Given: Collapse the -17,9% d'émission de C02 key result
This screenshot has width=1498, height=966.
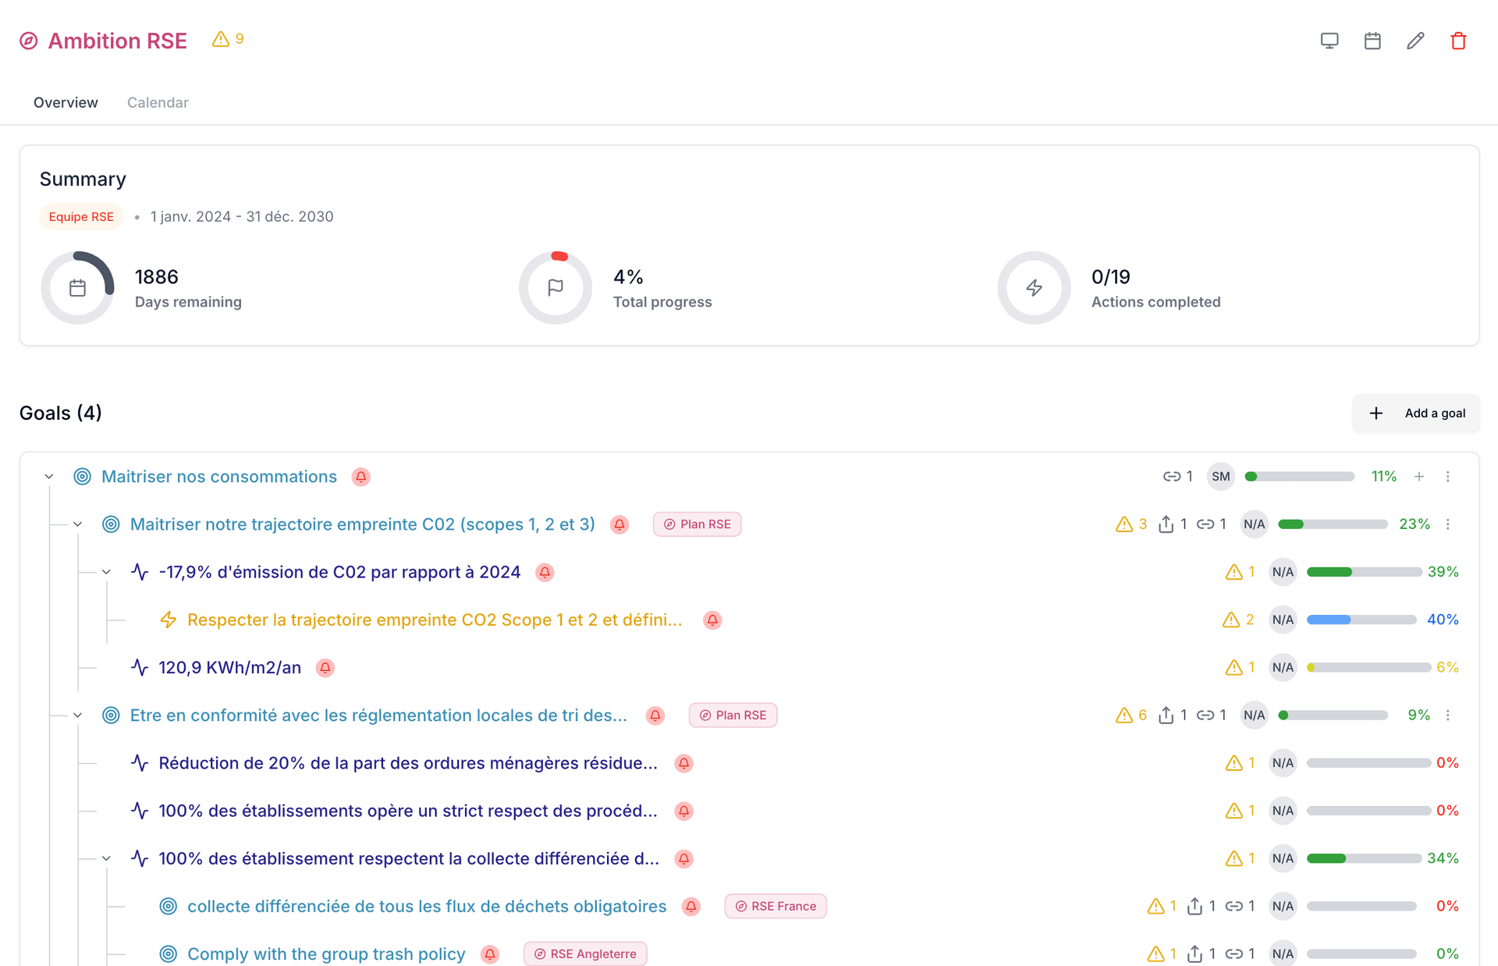Looking at the screenshot, I should [x=107, y=572].
